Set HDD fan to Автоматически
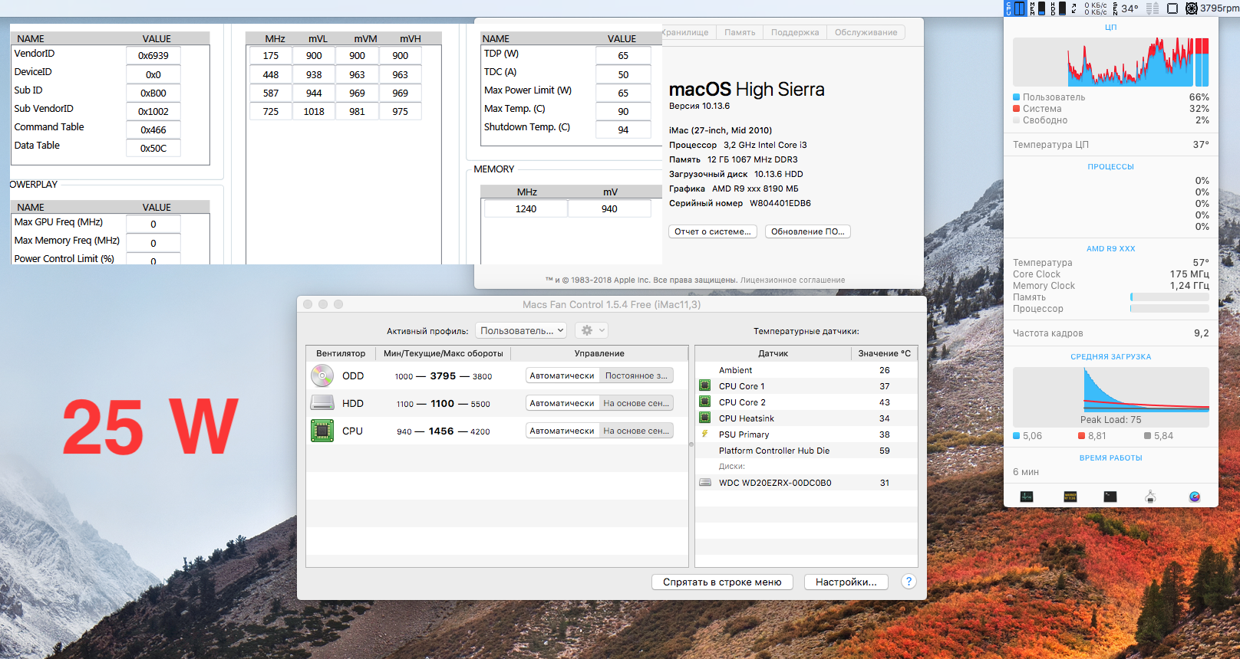1240x659 pixels. tap(562, 403)
